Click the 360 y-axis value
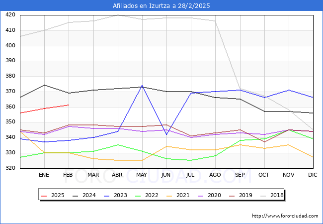Image resolution: width=323 pixels, height=224 pixels. [10, 107]
